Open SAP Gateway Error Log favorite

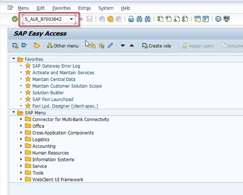(x=56, y=66)
